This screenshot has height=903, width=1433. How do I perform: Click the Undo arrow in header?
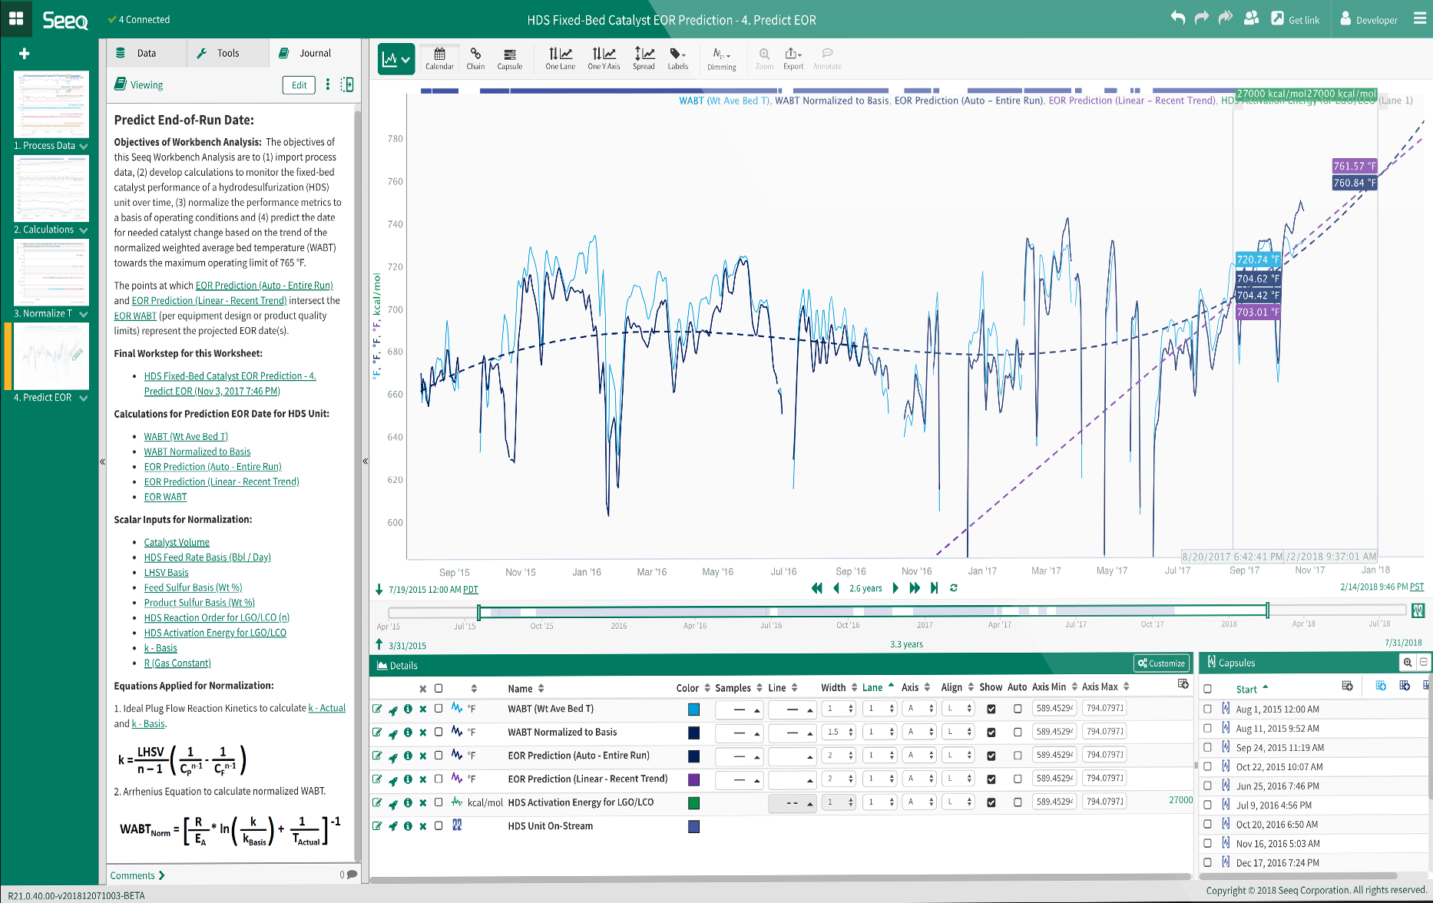(1177, 18)
